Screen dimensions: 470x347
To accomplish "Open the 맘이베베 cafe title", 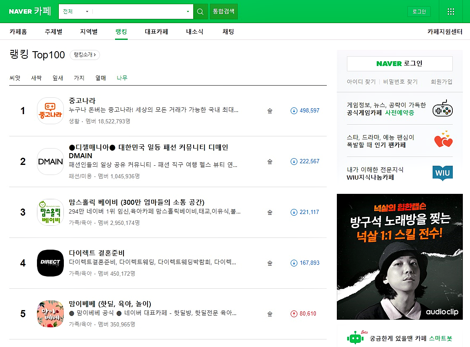I will (110, 304).
